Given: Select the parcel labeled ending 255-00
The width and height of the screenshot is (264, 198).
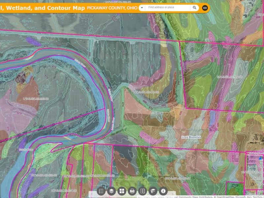Looking at the screenshot, I should pyautogui.click(x=36, y=99).
